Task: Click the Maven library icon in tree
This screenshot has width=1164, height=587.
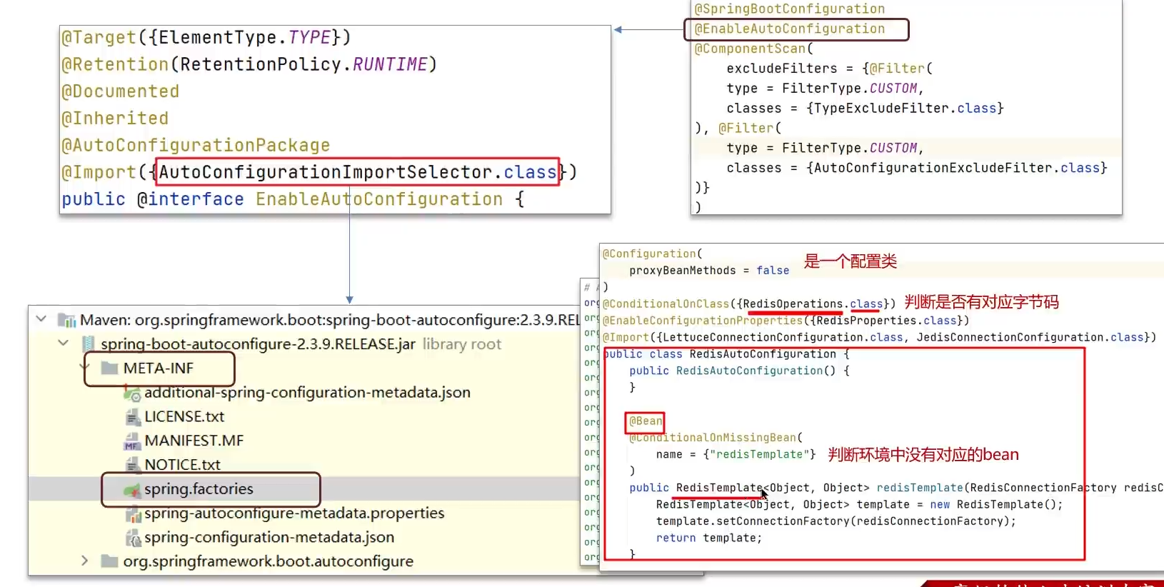Action: coord(67,320)
